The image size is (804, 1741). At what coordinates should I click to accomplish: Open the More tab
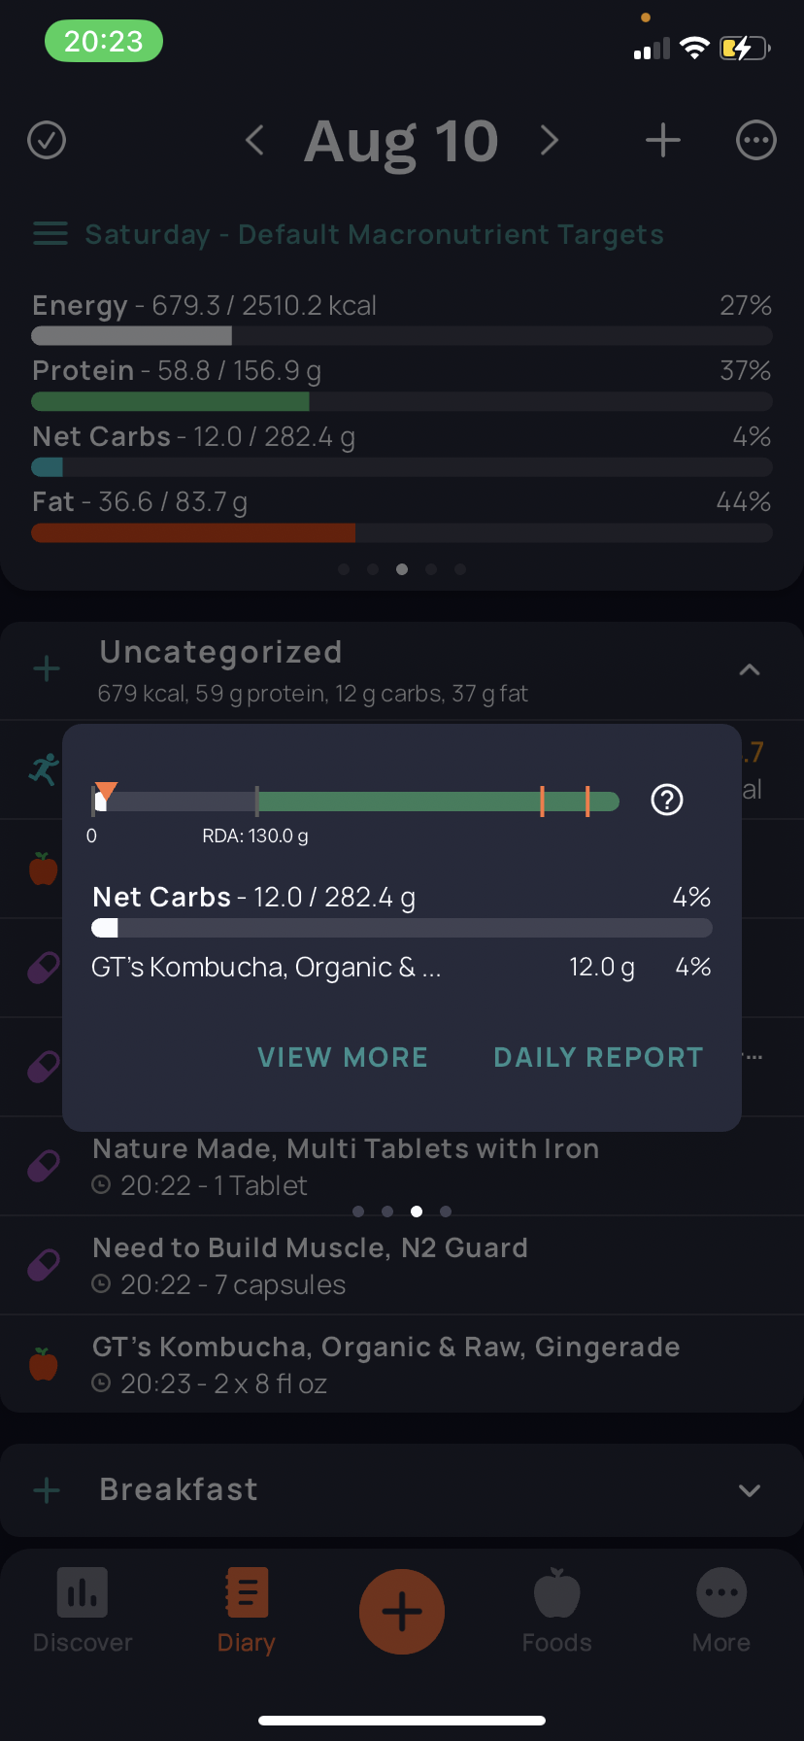click(x=721, y=1610)
